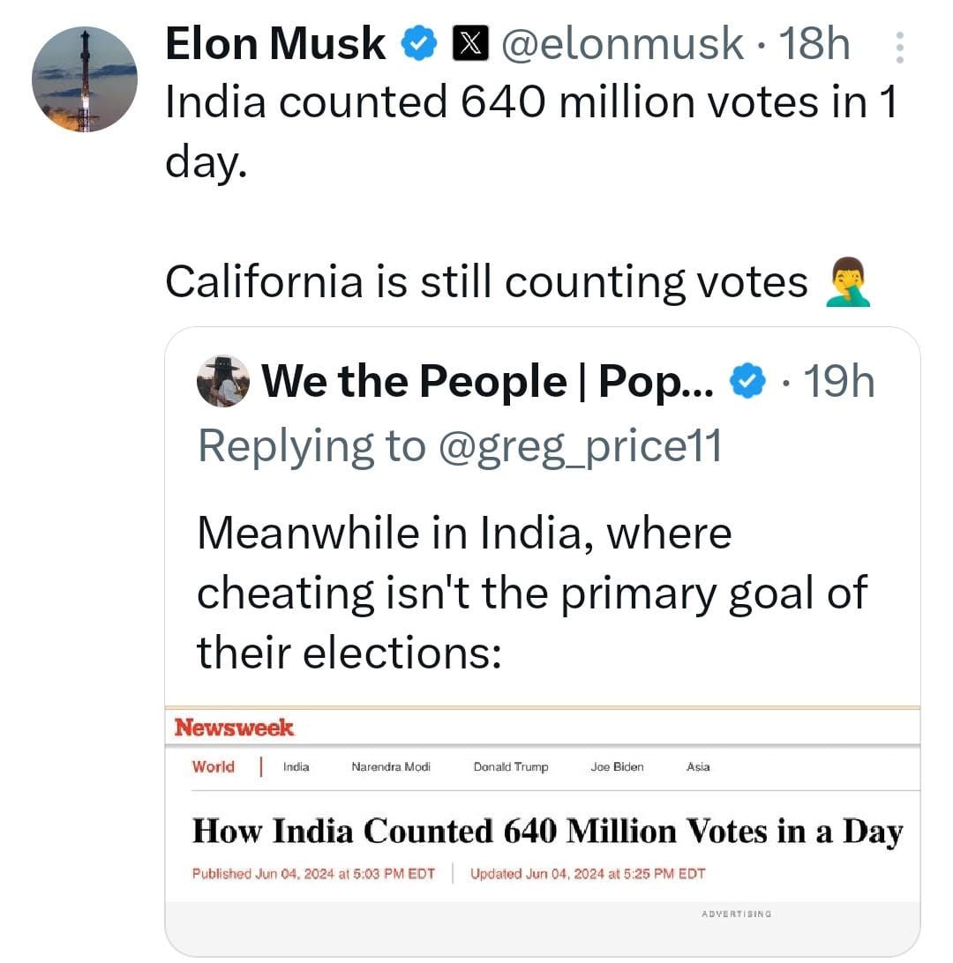
Task: Click the 18h timestamp of the tweet
Action: click(x=814, y=43)
